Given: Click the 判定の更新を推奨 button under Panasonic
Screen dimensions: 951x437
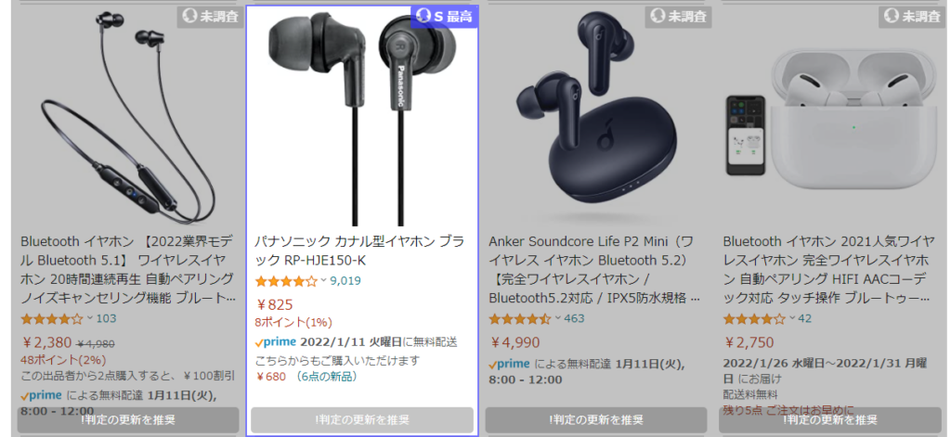Looking at the screenshot, I should pyautogui.click(x=362, y=420).
